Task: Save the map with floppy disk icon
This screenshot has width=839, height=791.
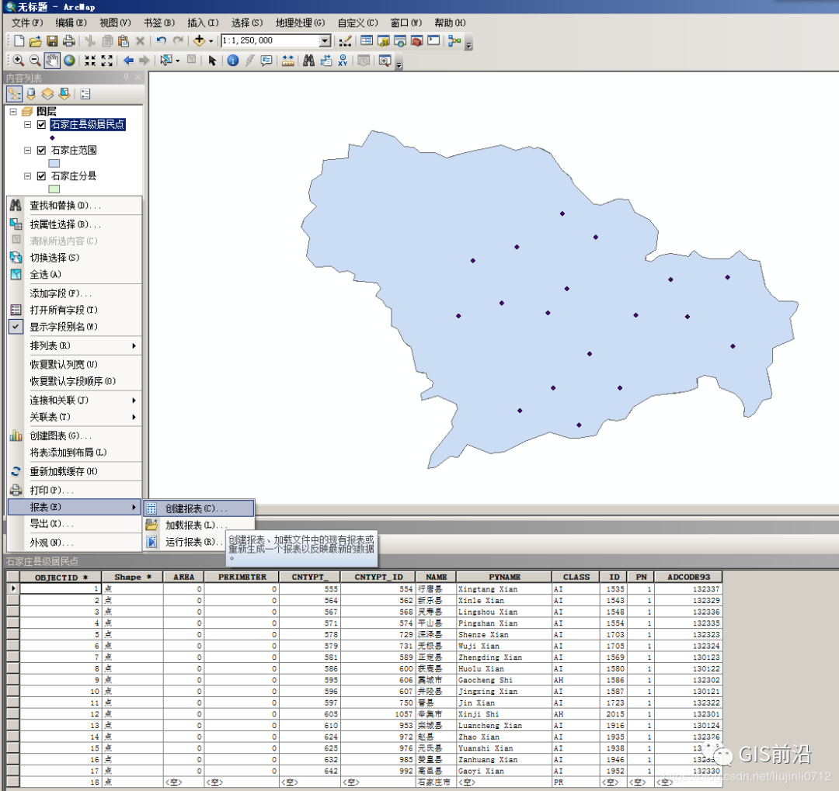Action: pyautogui.click(x=52, y=41)
